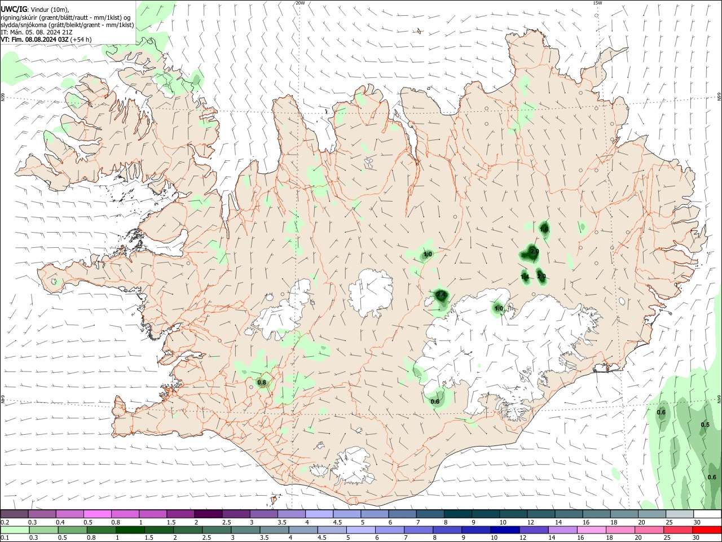
Task: Select the dusky purple 0.2 legend swatch
Action: tap(14, 514)
